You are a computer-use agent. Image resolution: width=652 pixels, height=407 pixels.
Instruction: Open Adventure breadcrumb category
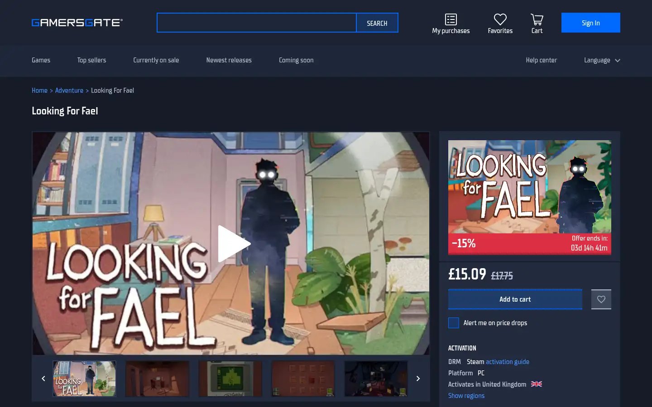point(69,90)
